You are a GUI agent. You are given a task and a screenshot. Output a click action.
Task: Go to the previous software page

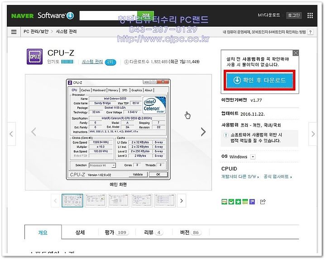(11, 134)
